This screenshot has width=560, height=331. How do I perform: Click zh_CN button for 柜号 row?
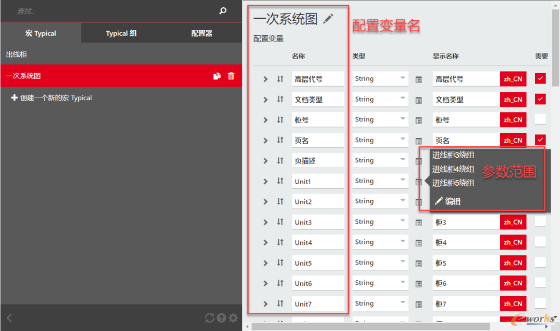[x=513, y=120]
